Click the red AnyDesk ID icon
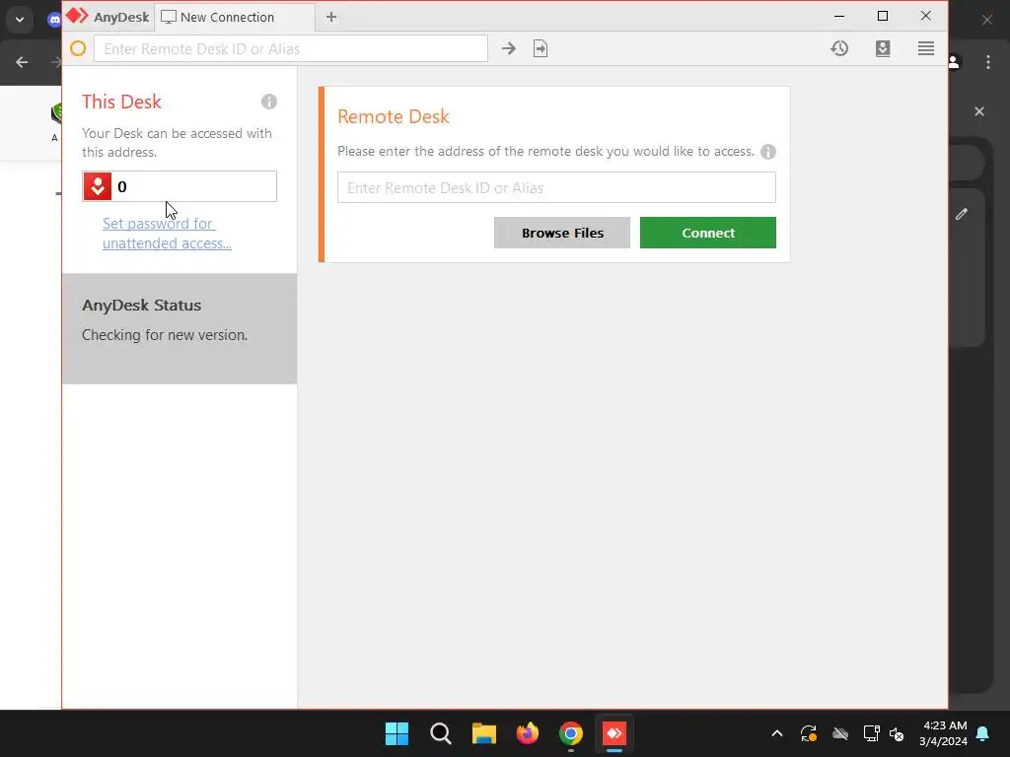 point(98,186)
